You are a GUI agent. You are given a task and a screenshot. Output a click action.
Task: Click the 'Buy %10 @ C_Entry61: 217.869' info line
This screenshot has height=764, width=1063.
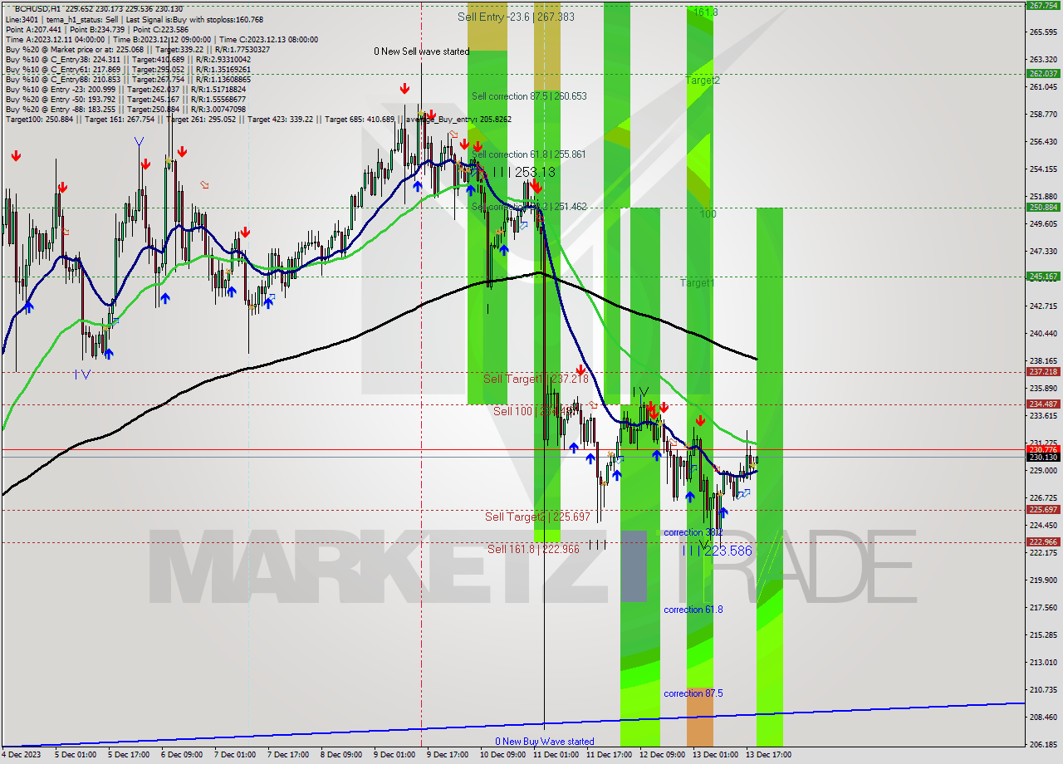pos(127,70)
